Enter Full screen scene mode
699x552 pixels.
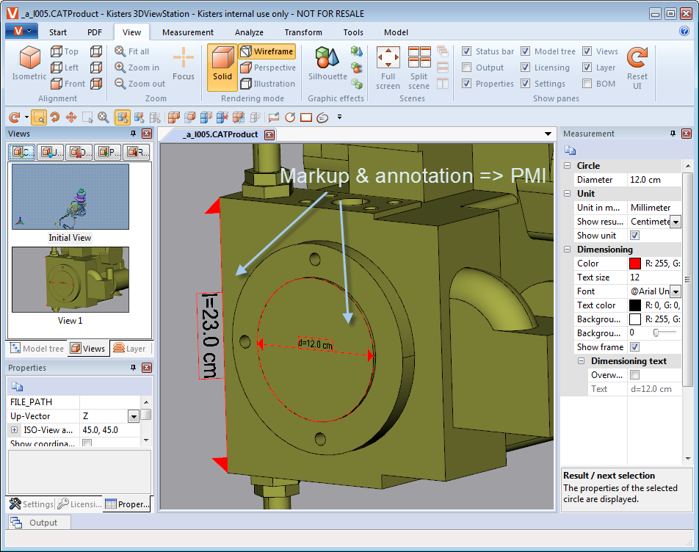click(x=388, y=68)
